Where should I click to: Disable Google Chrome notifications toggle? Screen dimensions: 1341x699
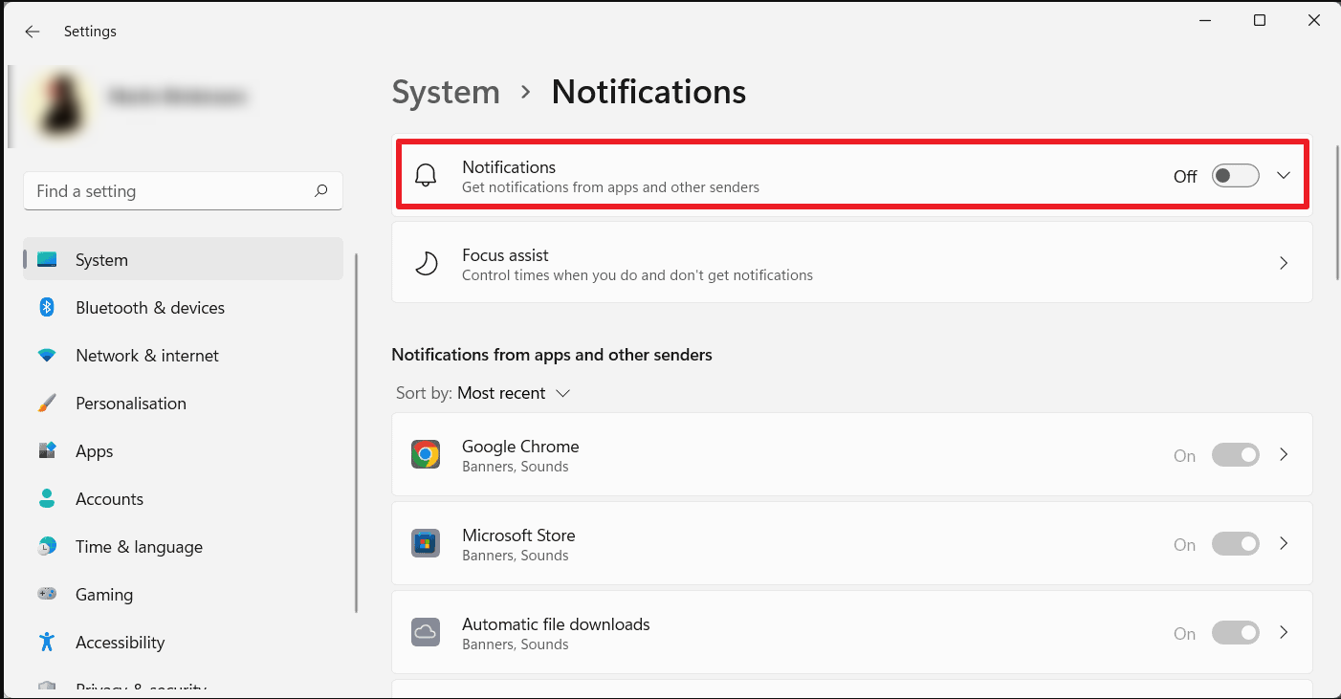tap(1235, 454)
